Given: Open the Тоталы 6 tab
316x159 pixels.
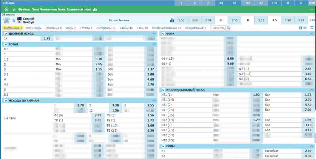Looking at the screenshot, I should point(86,28).
